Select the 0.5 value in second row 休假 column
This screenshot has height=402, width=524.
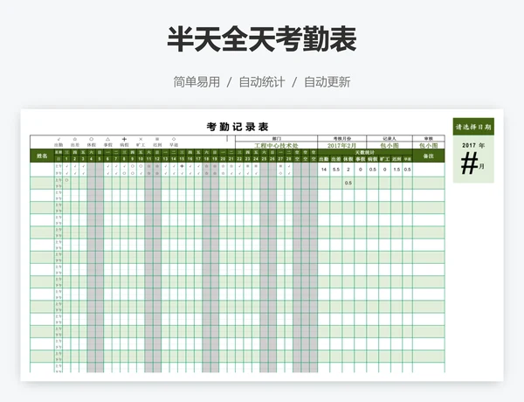coord(348,183)
